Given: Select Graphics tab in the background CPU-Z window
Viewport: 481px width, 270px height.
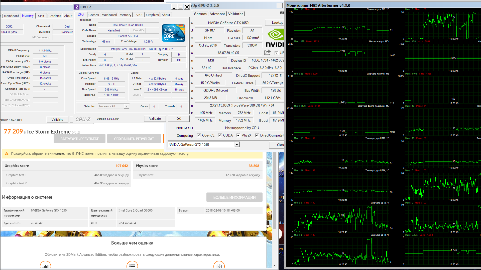Looking at the screenshot, I should point(55,16).
